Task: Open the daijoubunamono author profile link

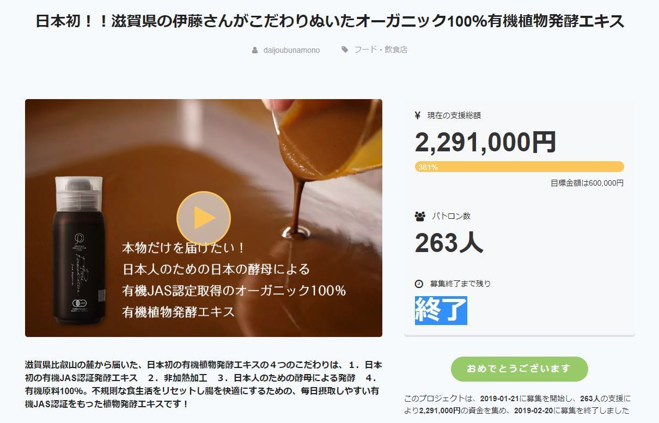Action: coord(291,50)
